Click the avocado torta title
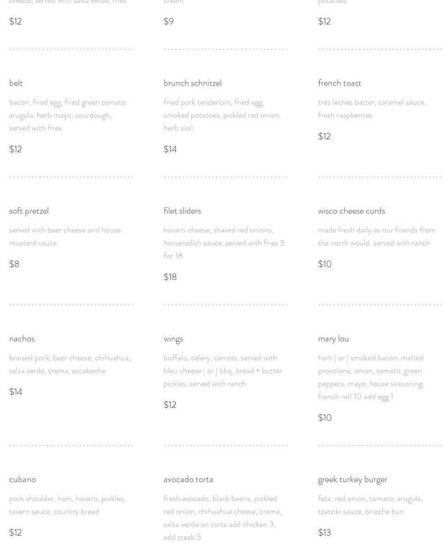 (x=188, y=479)
